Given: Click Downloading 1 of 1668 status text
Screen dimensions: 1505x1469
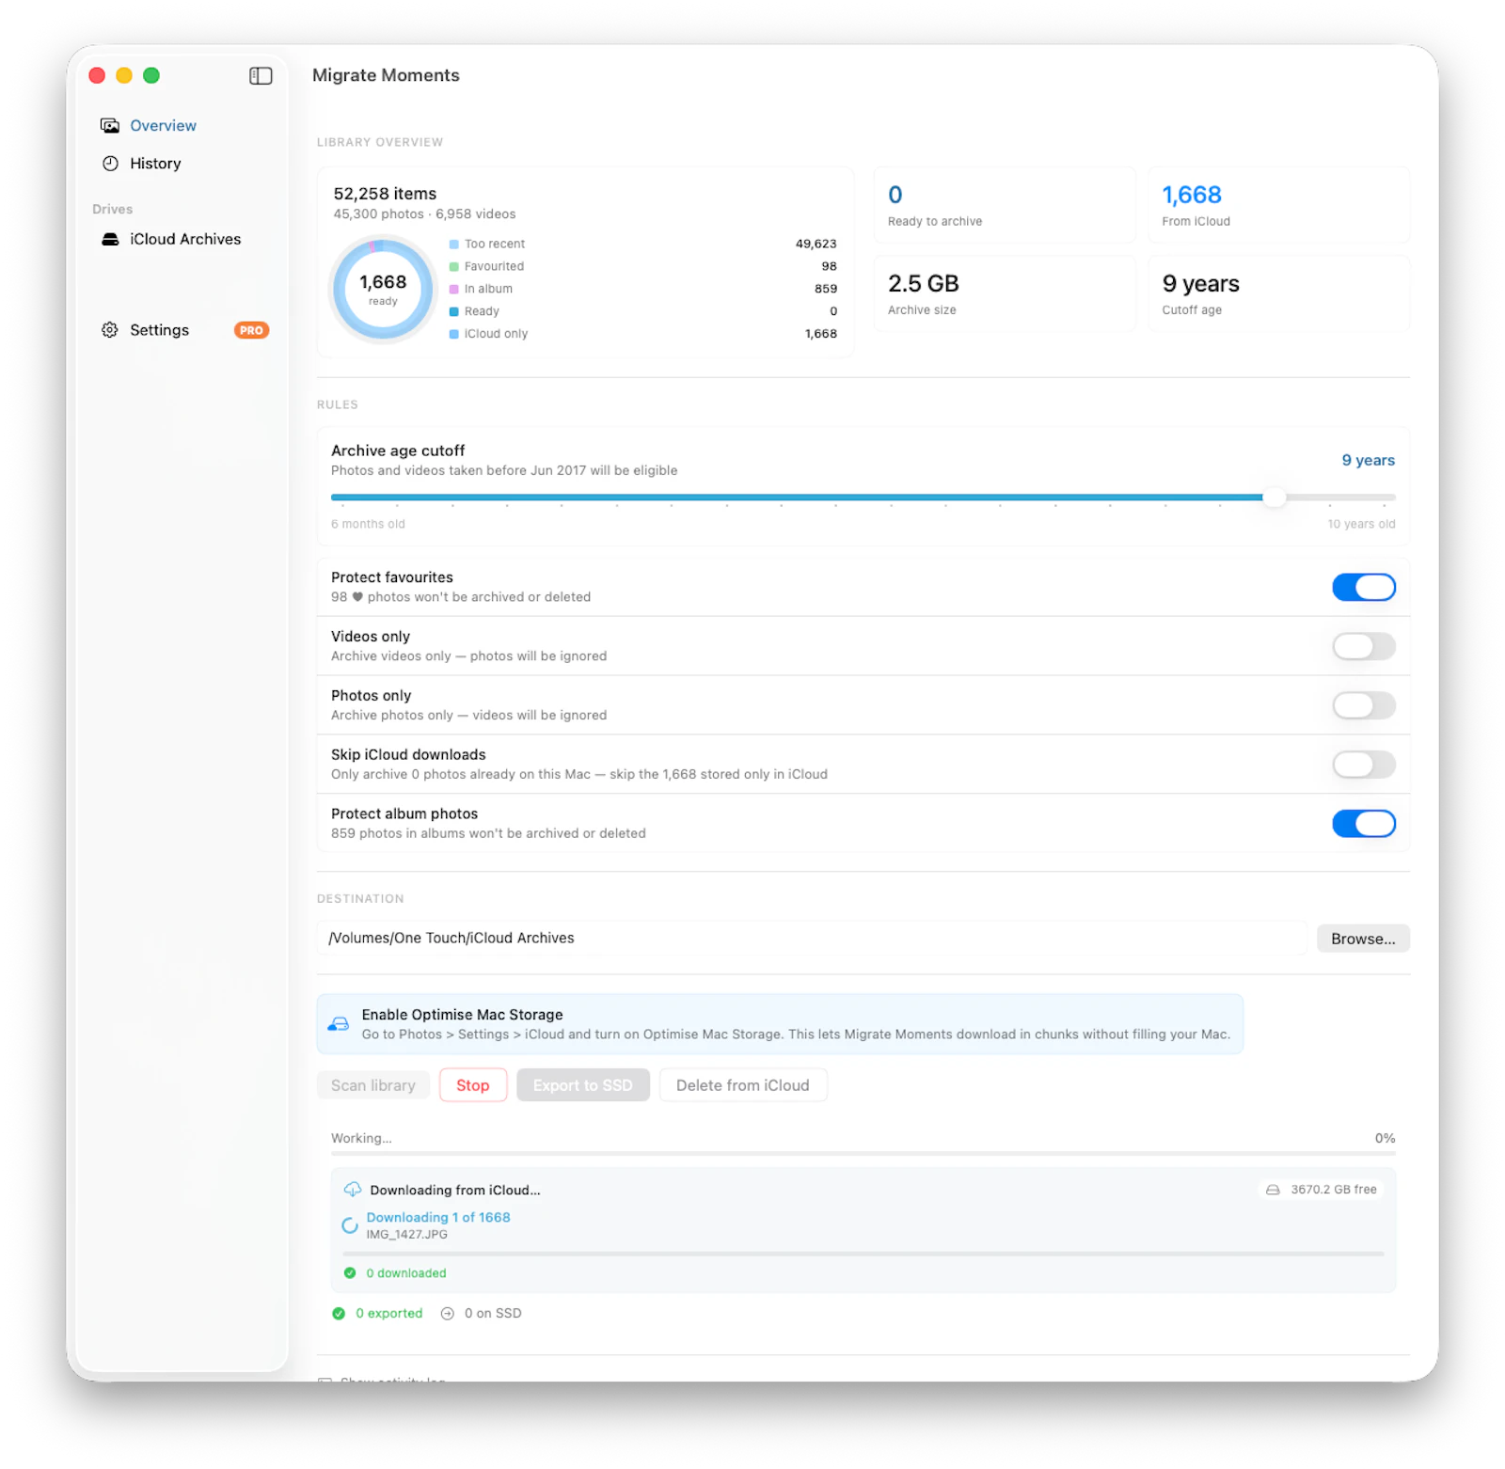Looking at the screenshot, I should 438,1218.
